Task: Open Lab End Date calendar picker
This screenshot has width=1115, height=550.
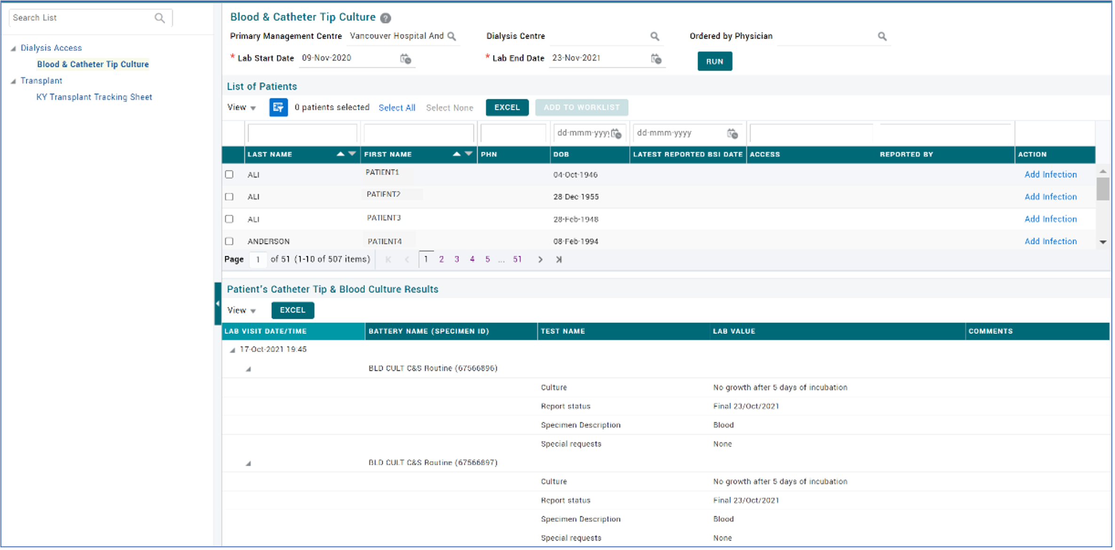Action: [x=656, y=59]
